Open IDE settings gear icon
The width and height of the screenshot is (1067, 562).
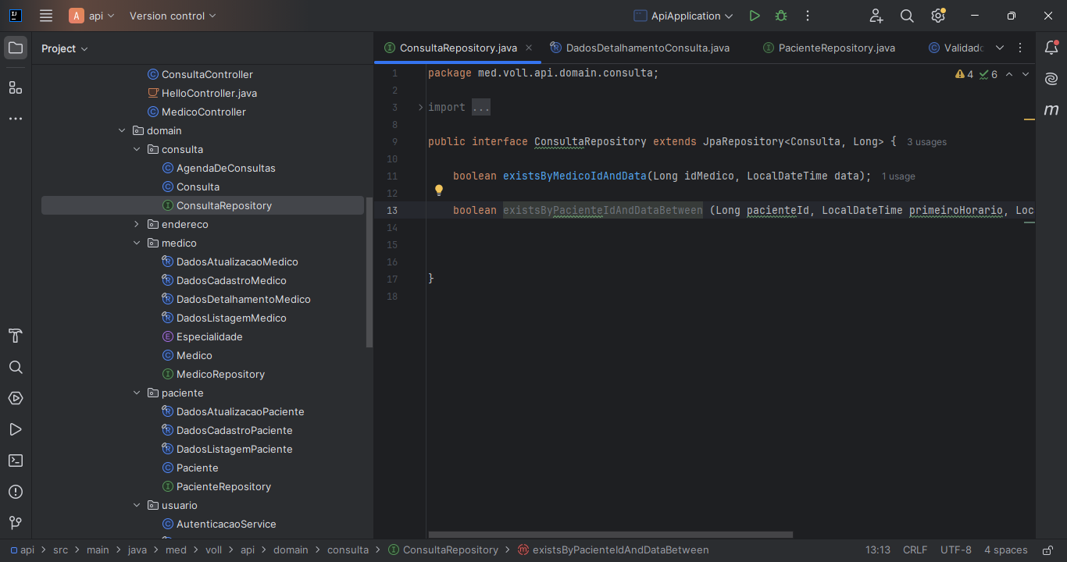point(938,16)
